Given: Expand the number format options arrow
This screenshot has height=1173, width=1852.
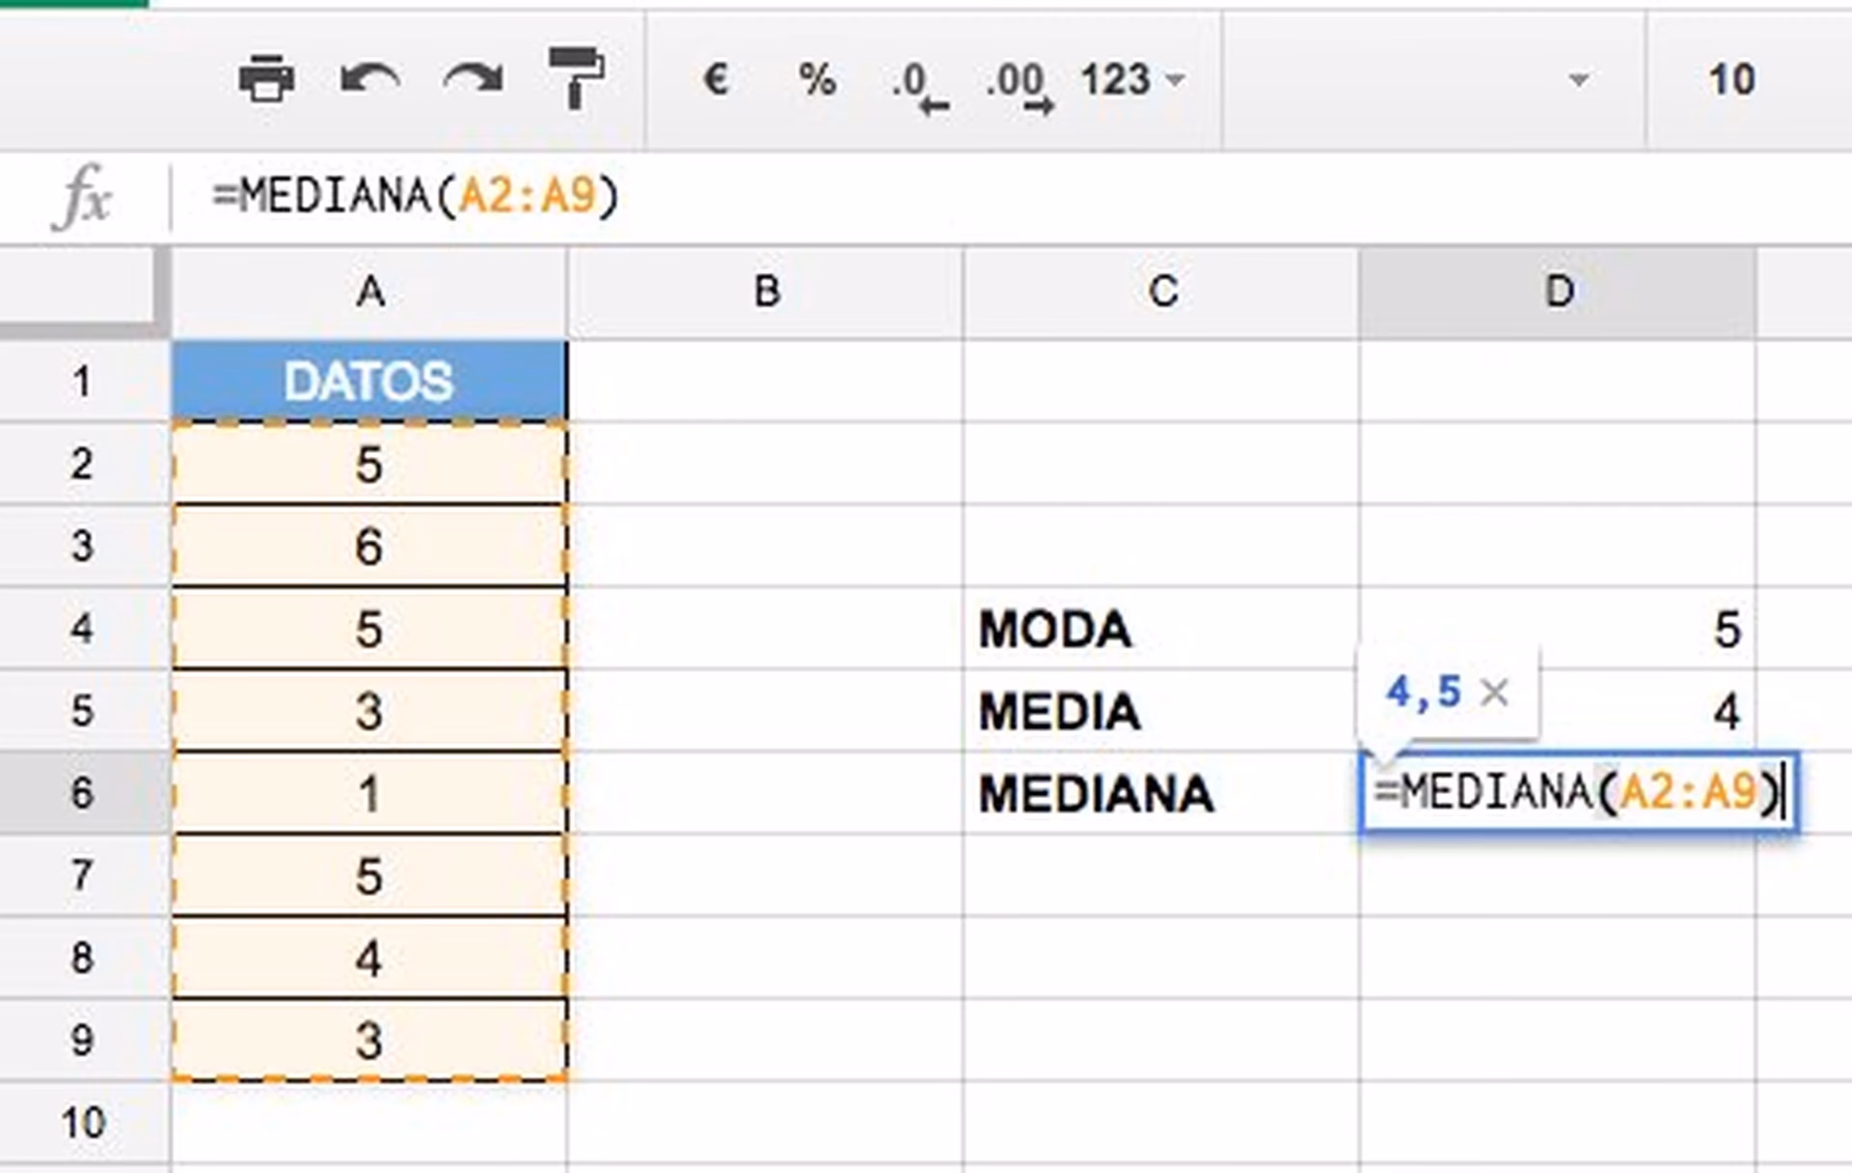Looking at the screenshot, I should pos(1174,80).
